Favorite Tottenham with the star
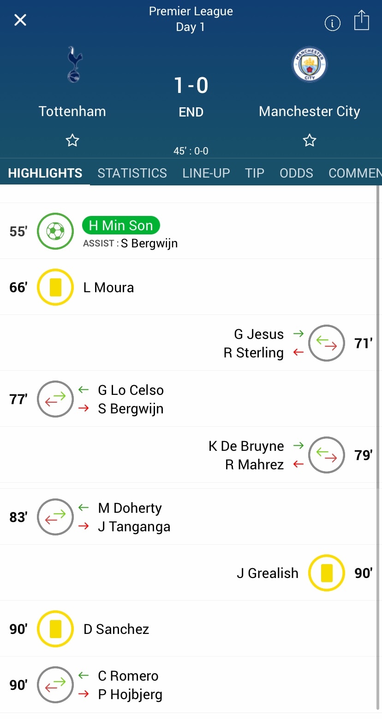Viewport: 382px width, 719px height. pos(72,140)
